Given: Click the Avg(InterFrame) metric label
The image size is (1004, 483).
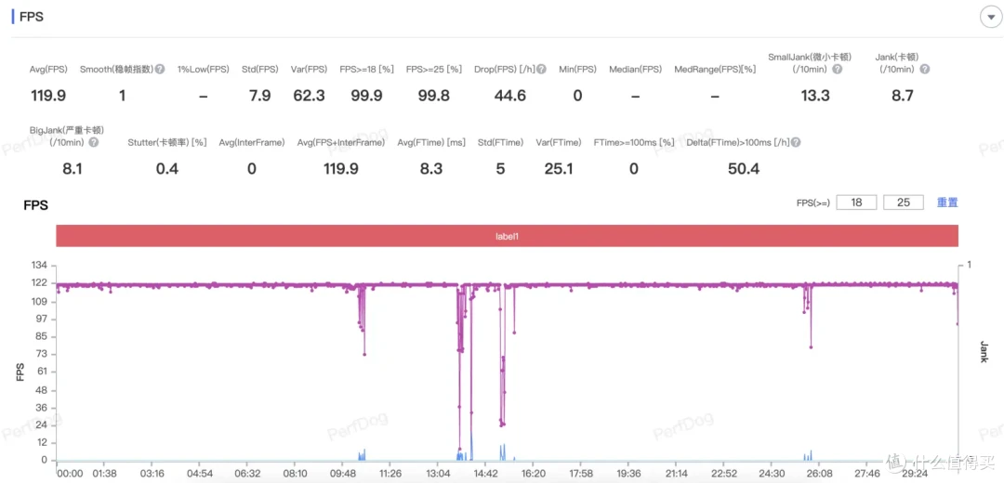Looking at the screenshot, I should pyautogui.click(x=252, y=142).
